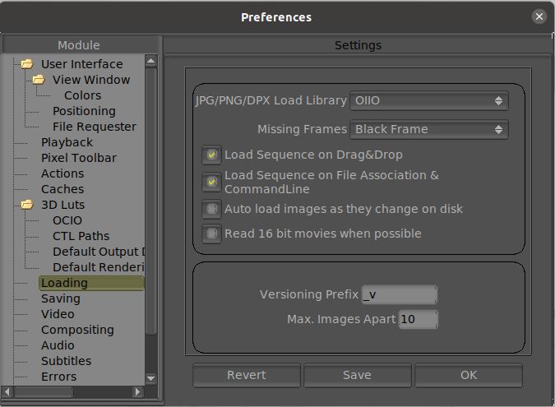Open File Requester settings
Viewport: 555px width, 407px height.
[95, 127]
